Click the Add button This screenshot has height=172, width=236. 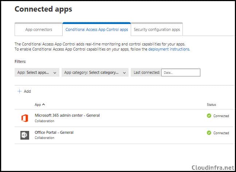(x=24, y=91)
